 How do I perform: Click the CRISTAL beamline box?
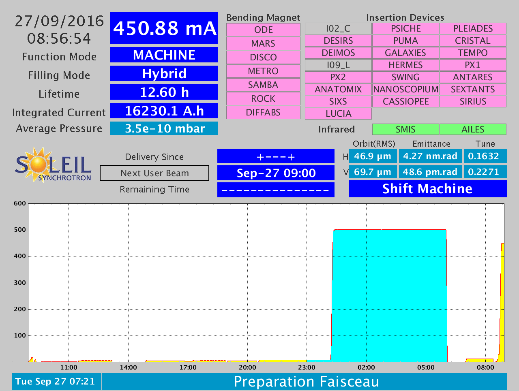tap(473, 41)
